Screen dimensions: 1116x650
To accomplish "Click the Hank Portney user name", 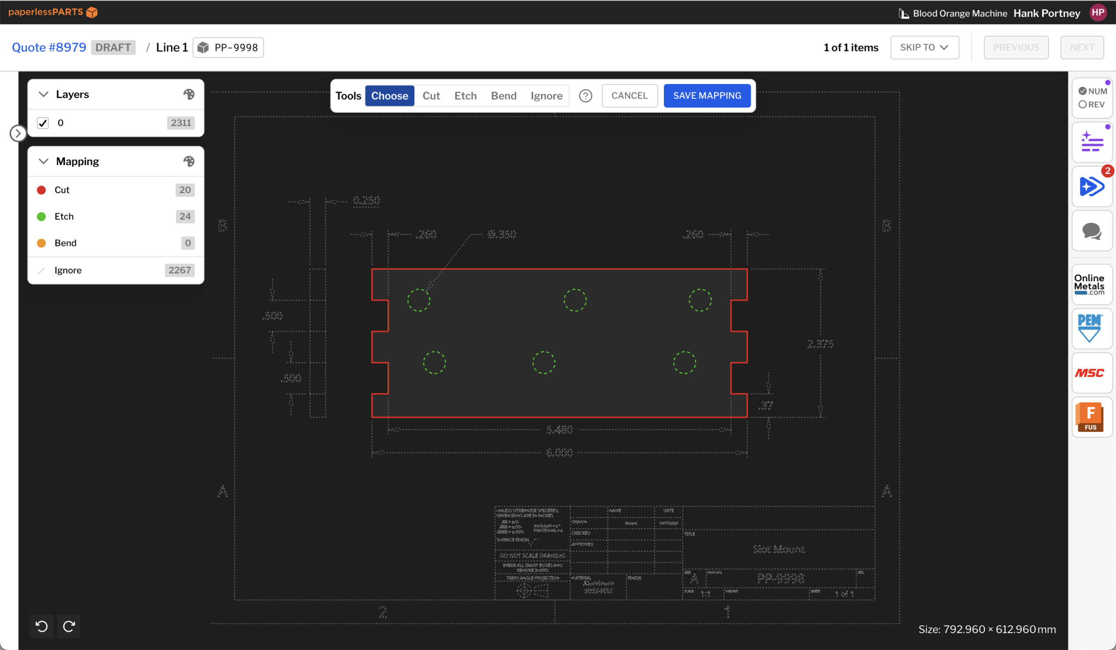I will (1047, 13).
